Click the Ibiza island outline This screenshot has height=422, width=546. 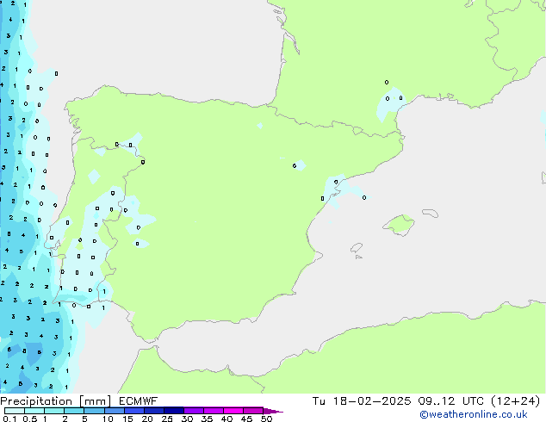357,248
